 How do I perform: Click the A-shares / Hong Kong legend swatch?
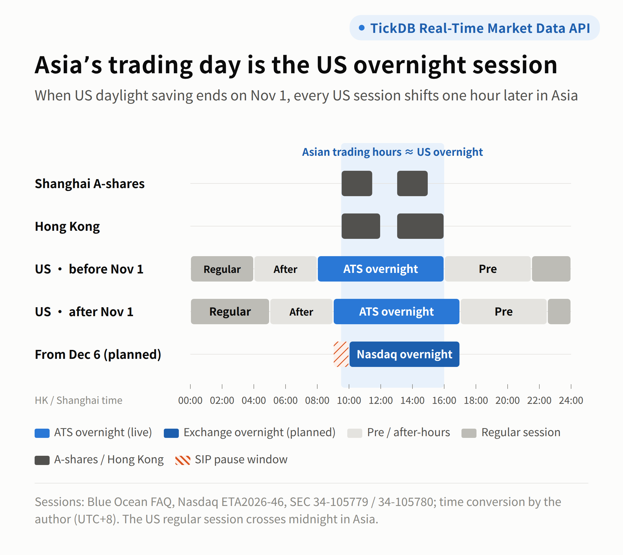tap(42, 460)
